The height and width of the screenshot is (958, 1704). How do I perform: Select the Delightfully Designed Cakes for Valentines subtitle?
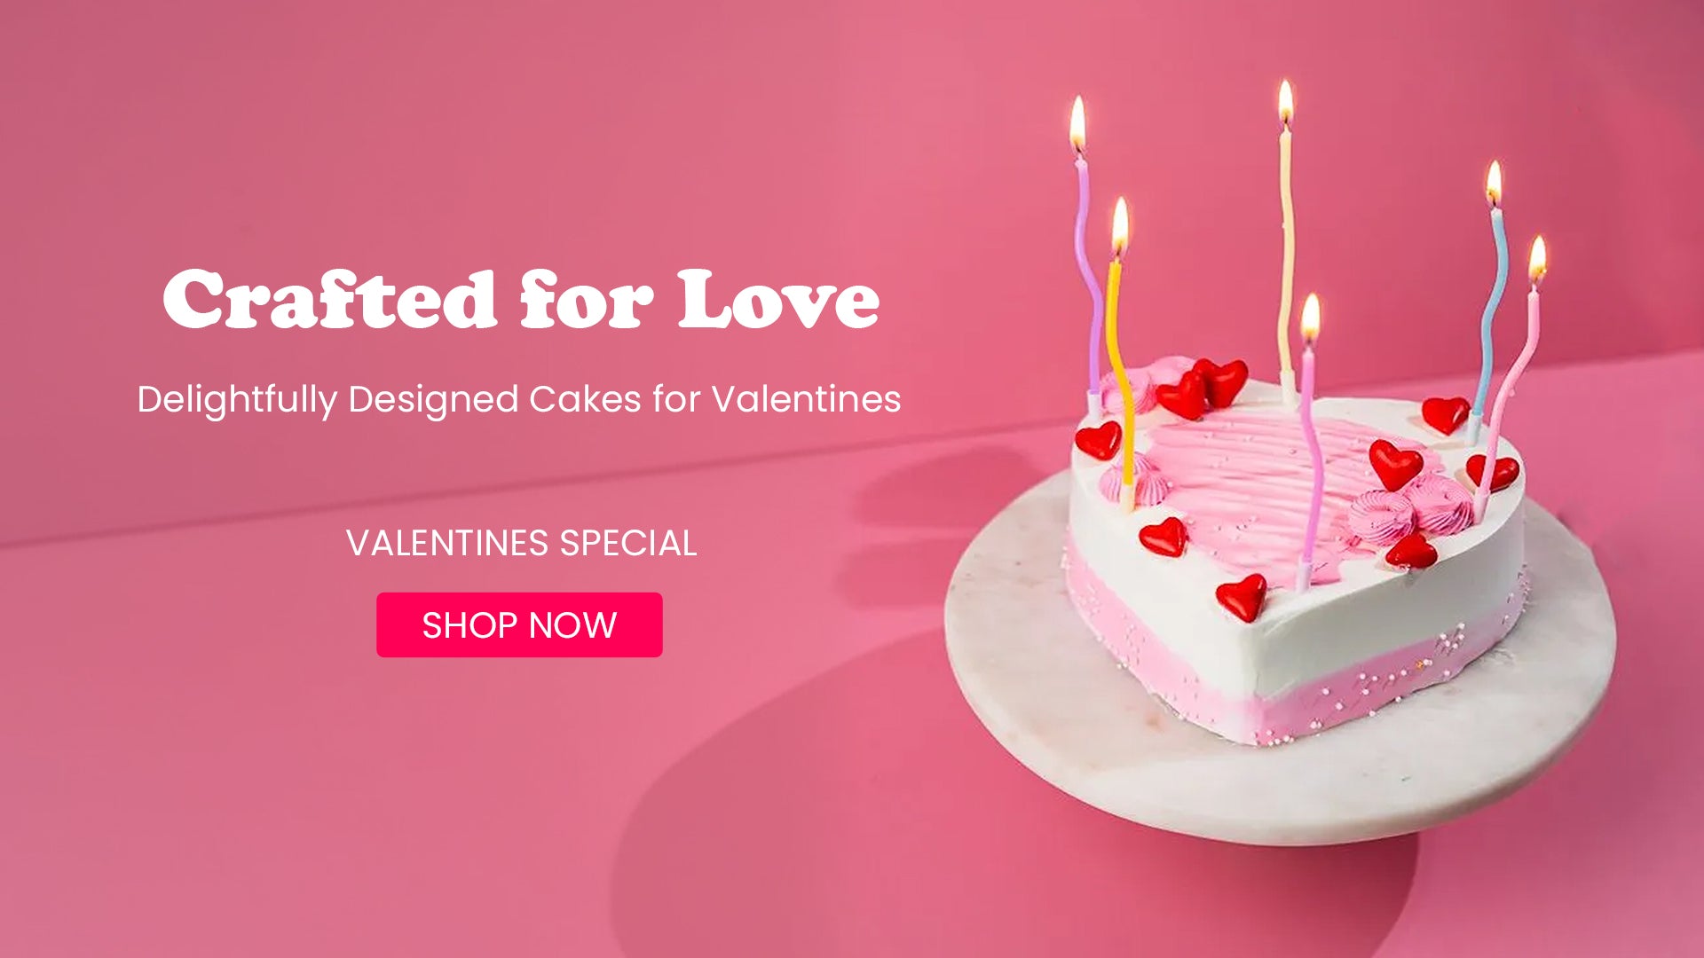(x=519, y=399)
